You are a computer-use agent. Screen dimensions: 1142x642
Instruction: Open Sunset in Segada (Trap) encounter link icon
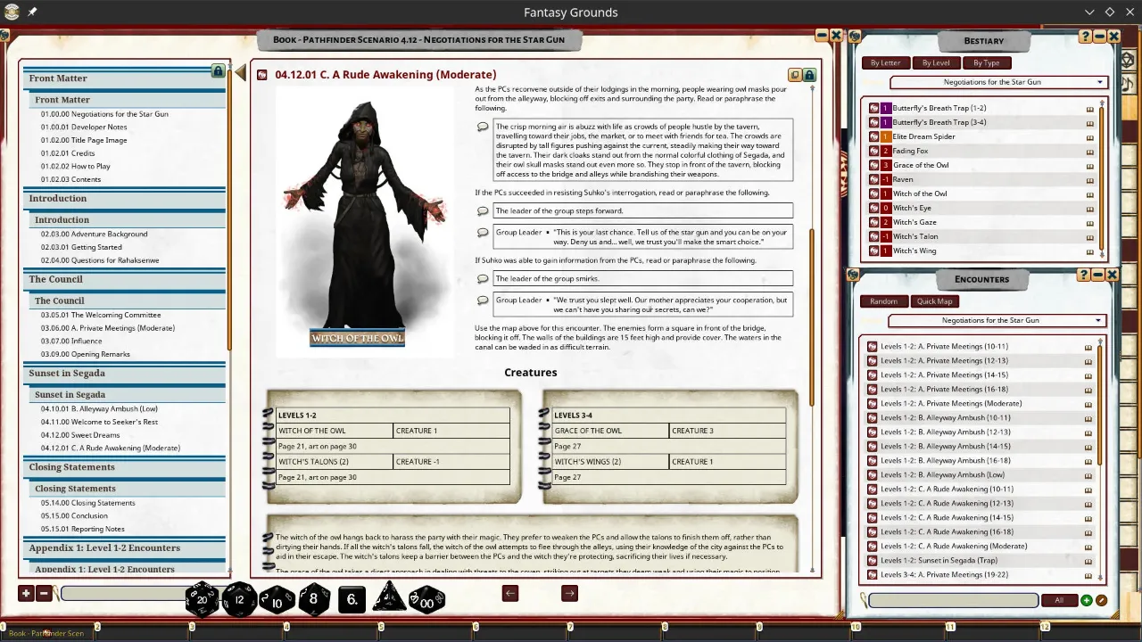(873, 561)
